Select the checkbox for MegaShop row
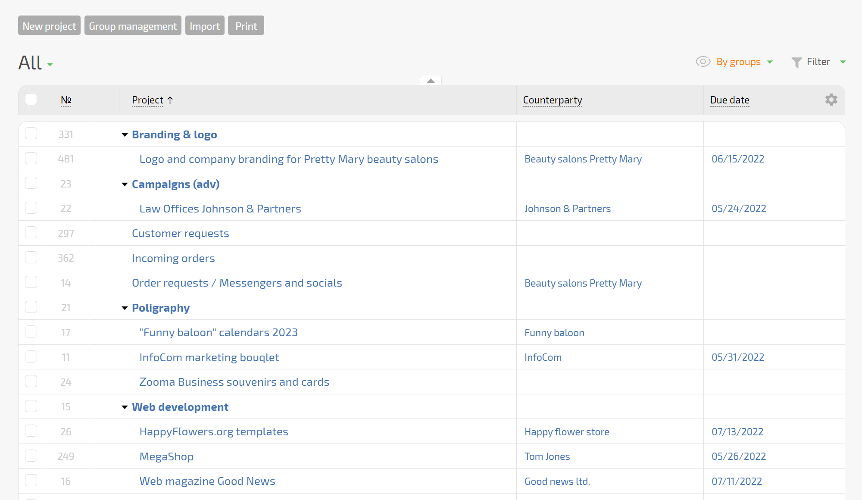 point(31,456)
